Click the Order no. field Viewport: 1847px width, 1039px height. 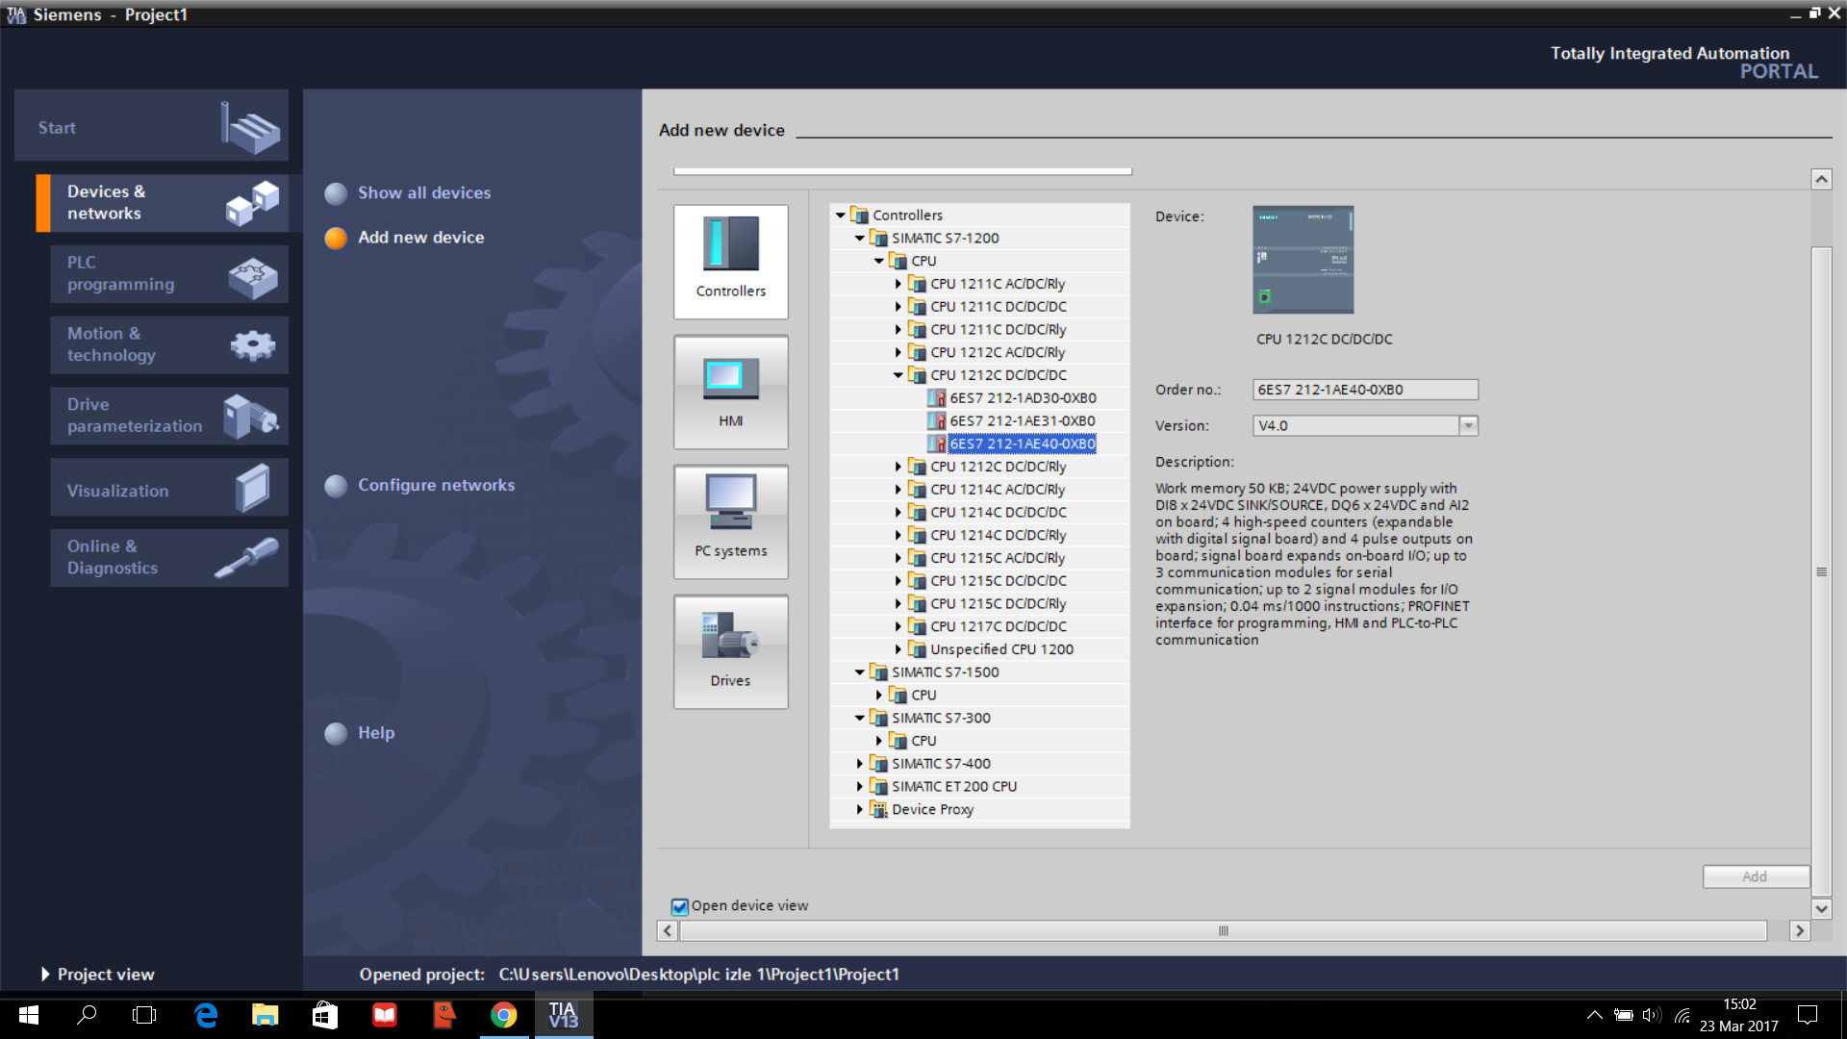(x=1365, y=390)
